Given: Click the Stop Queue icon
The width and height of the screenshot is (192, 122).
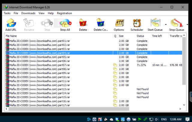Looking at the screenshot, I should pos(176,24).
